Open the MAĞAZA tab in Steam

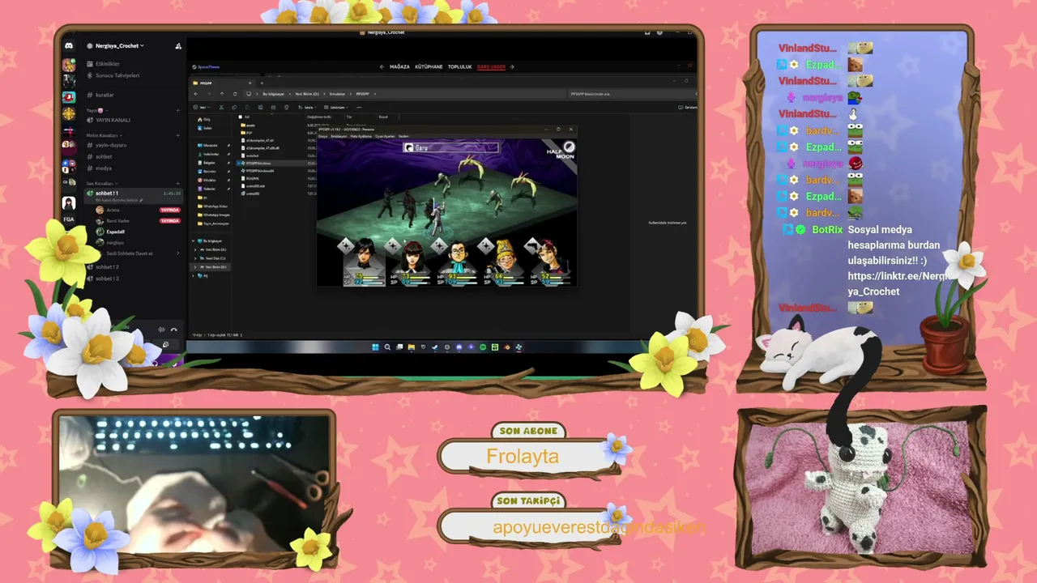click(x=399, y=66)
